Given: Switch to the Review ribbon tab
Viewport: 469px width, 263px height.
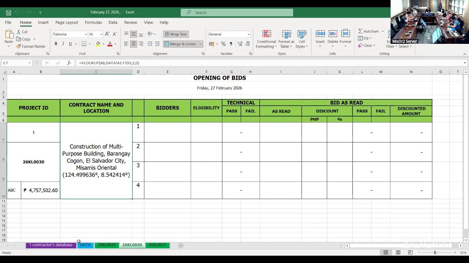Looking at the screenshot, I should pyautogui.click(x=130, y=22).
